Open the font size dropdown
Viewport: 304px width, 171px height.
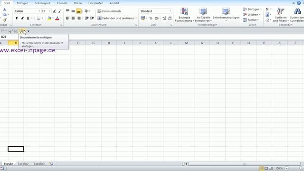[50, 11]
